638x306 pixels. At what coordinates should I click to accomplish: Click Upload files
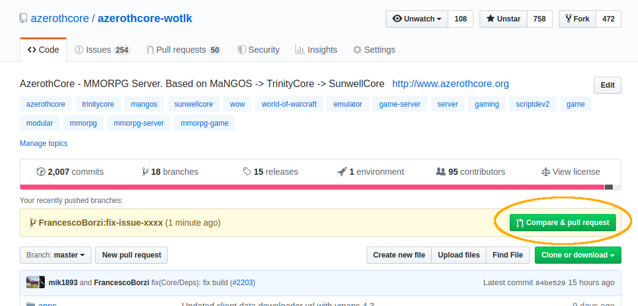pyautogui.click(x=459, y=255)
